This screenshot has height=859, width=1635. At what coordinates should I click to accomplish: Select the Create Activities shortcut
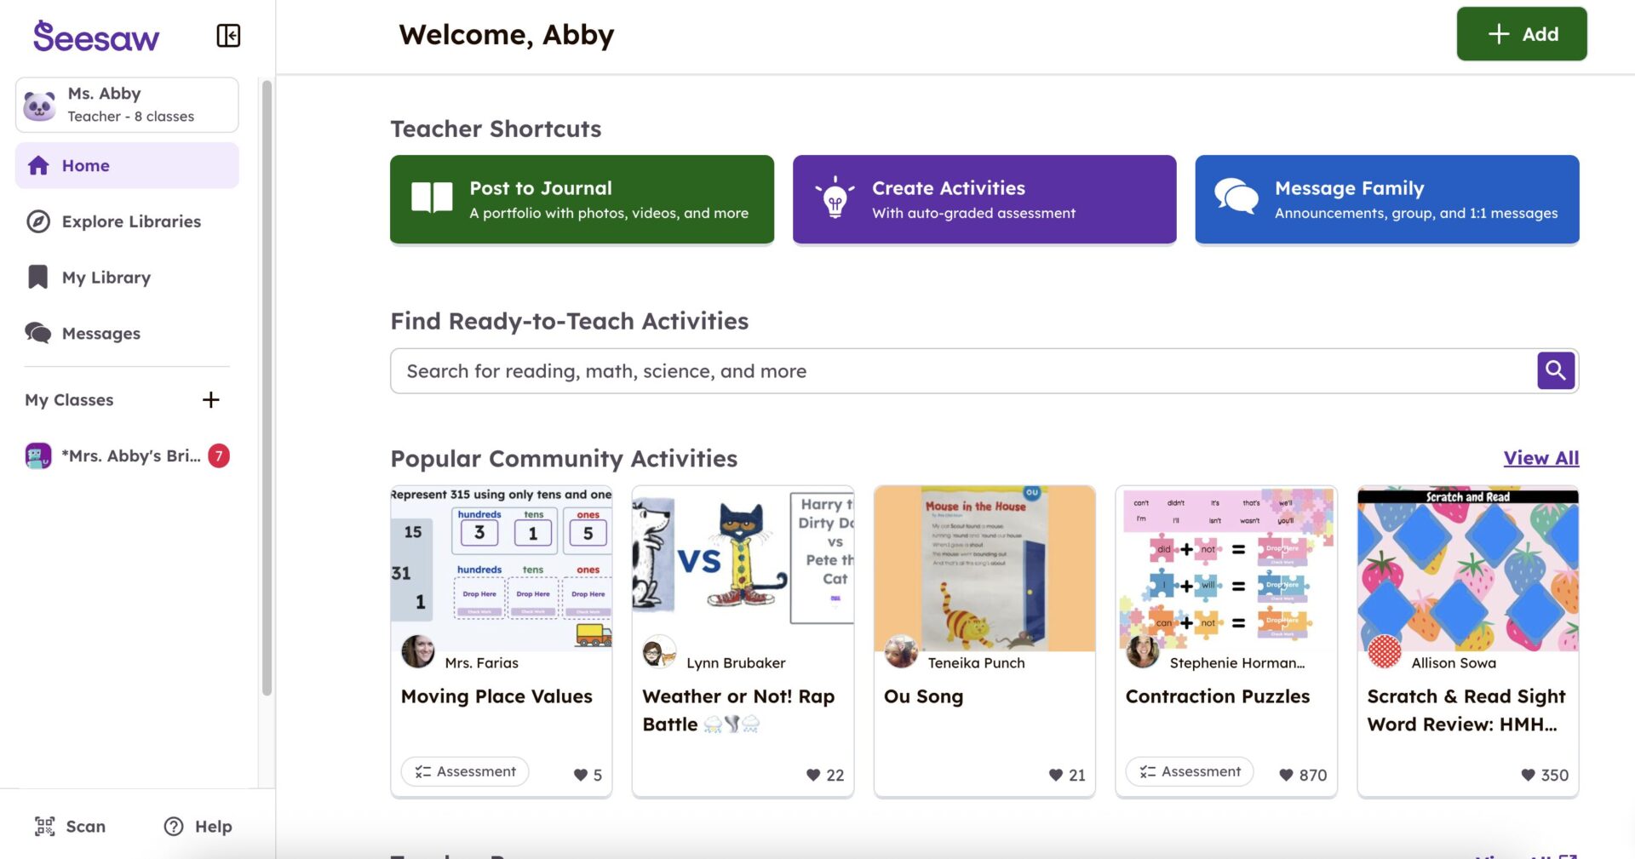tap(984, 199)
